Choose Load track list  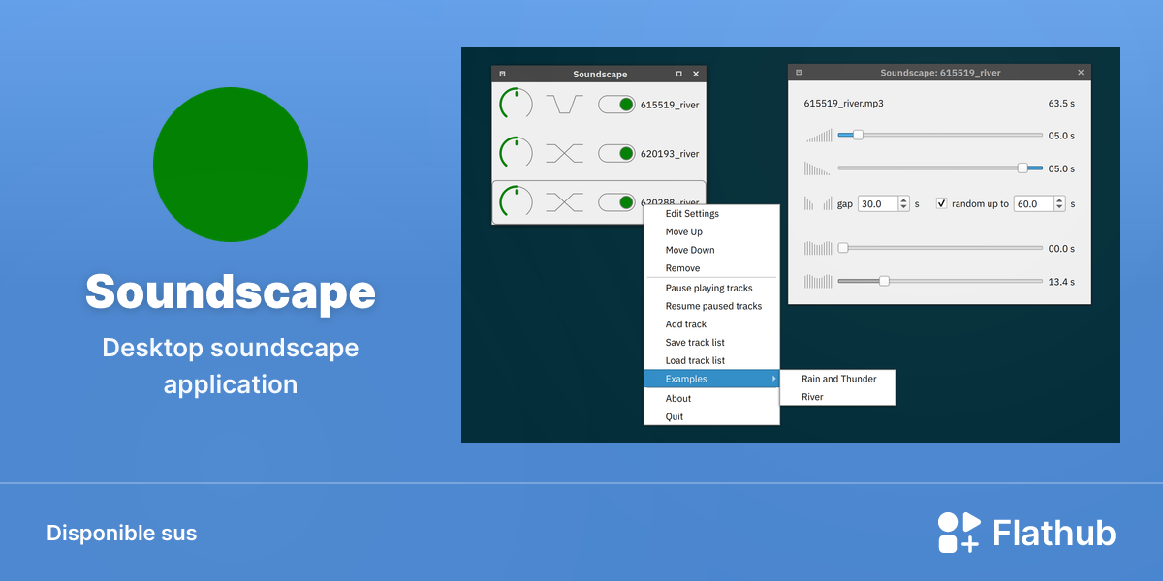(x=711, y=360)
